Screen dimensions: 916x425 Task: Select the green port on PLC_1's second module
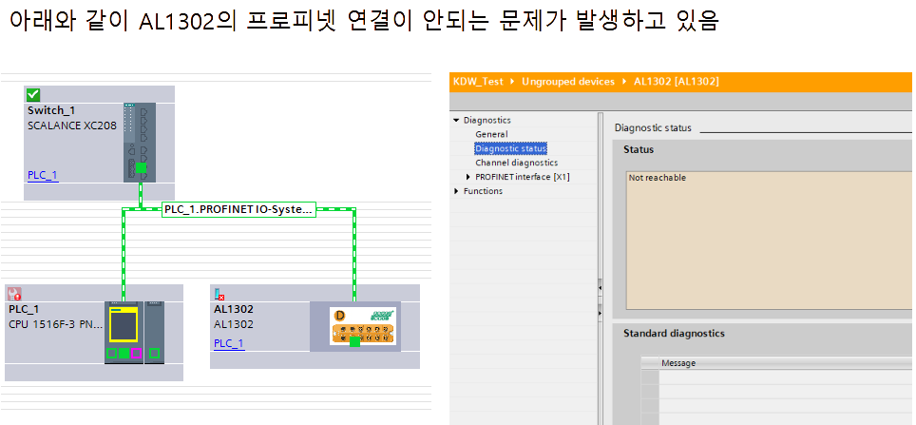click(154, 353)
